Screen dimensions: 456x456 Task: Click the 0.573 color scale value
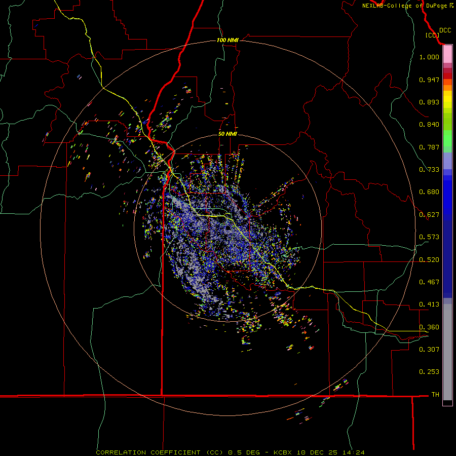click(429, 237)
